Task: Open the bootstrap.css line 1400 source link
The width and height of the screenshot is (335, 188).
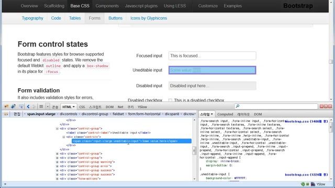Action: (306, 121)
